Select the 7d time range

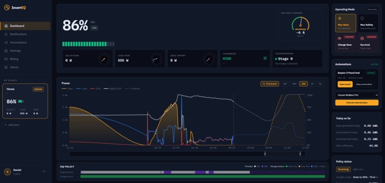tap(320, 84)
